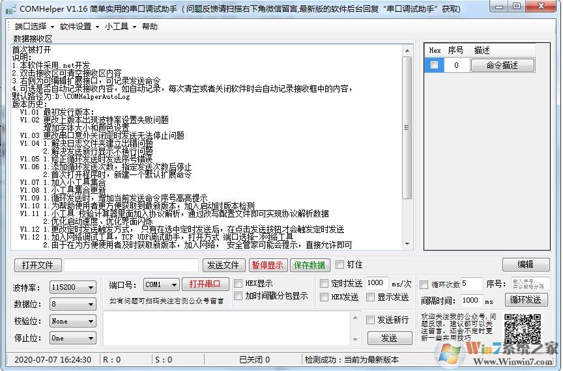
Task: Click the 编辑 button
Action: pos(526,265)
